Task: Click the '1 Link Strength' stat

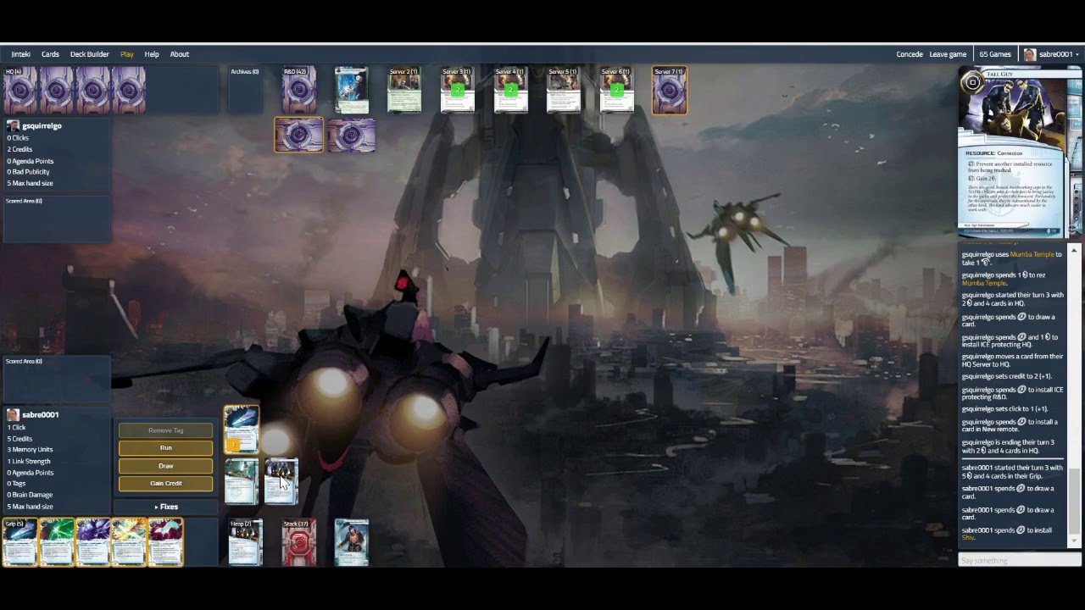Action: click(x=29, y=462)
